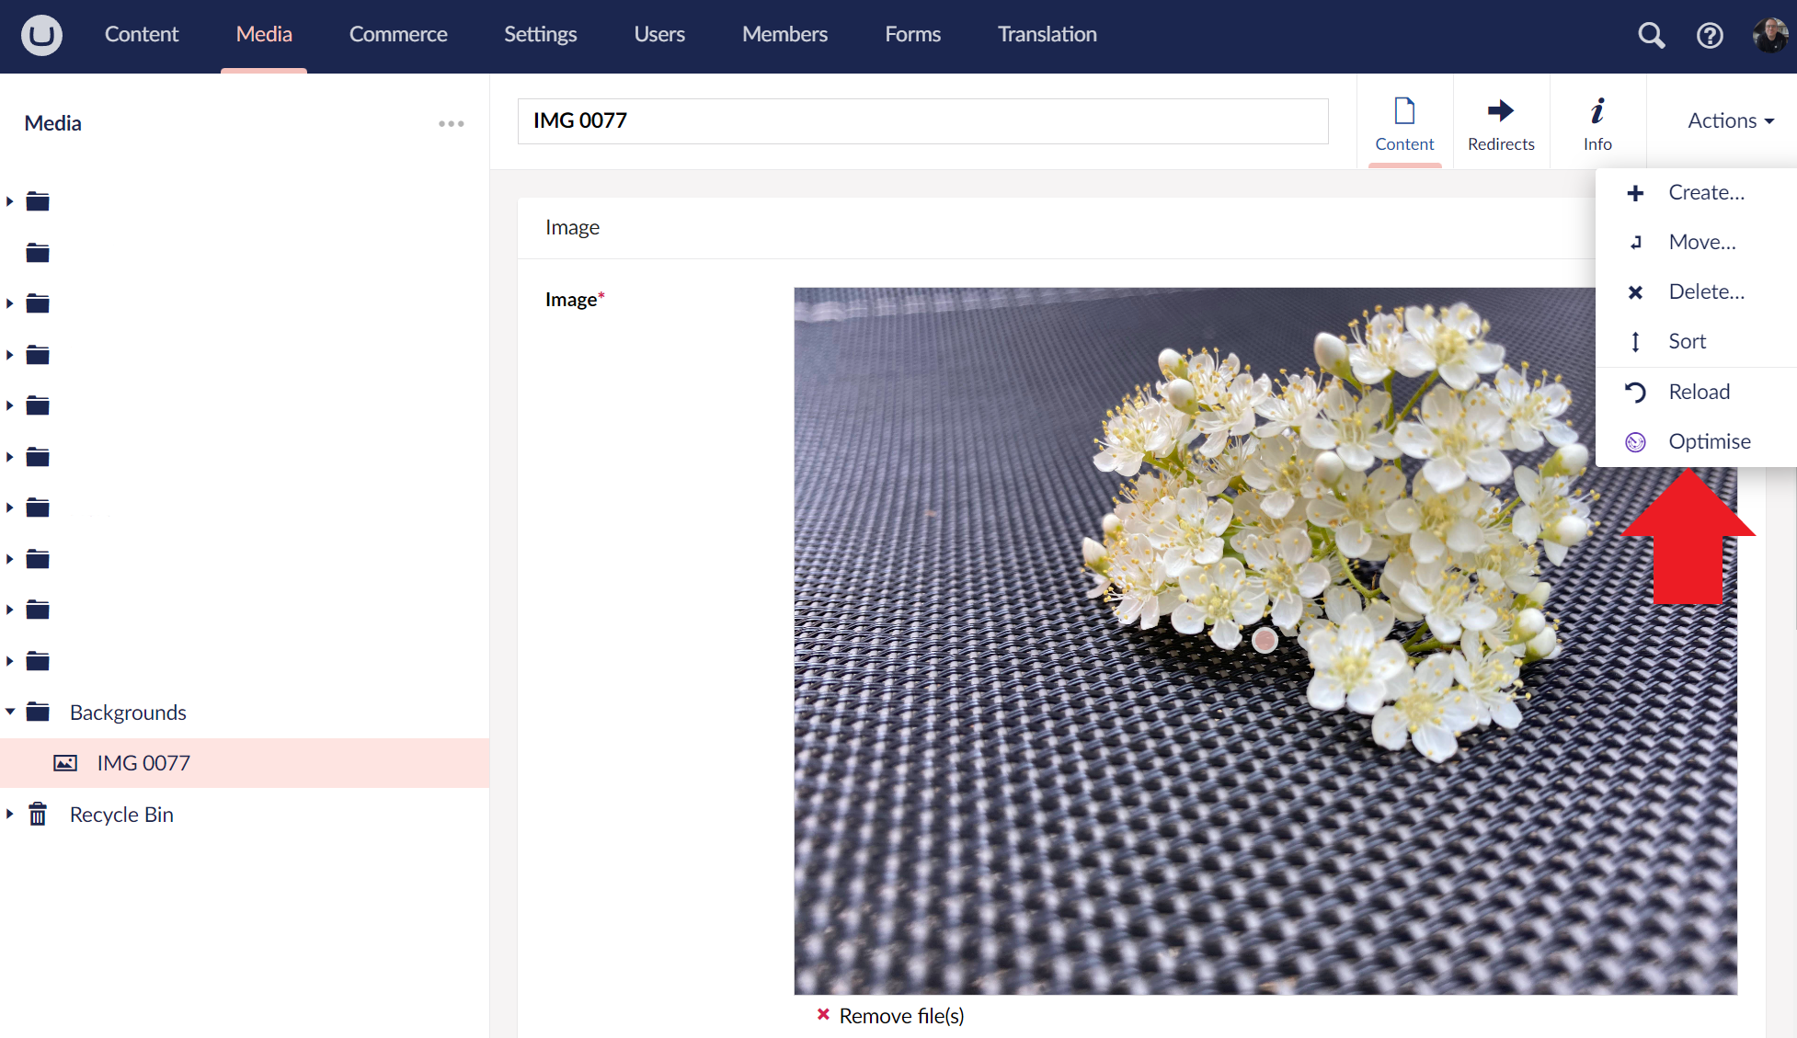This screenshot has width=1797, height=1038.
Task: Open the Settings section tab
Action: pos(540,35)
